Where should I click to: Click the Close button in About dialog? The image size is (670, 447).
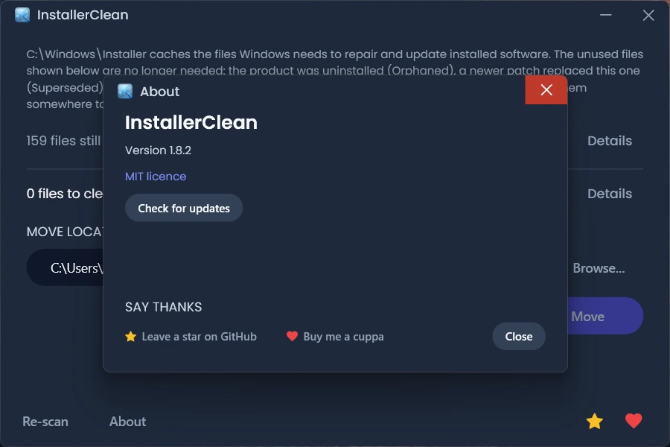519,336
